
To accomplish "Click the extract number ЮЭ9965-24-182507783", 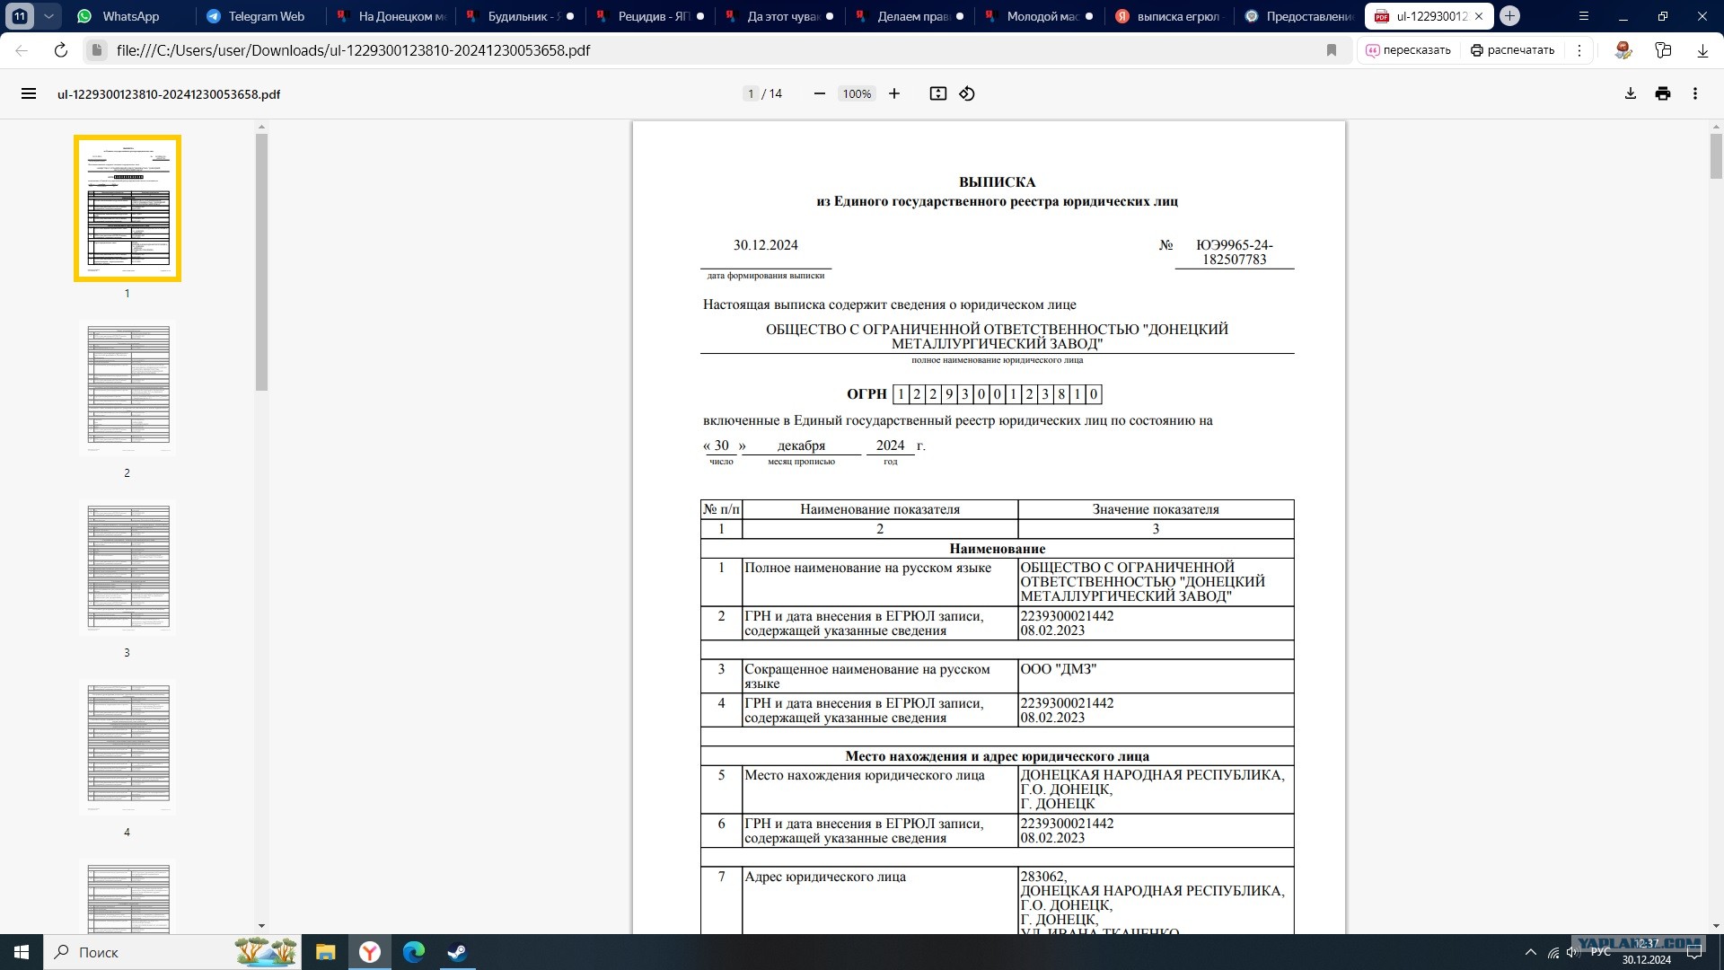I will 1235,252.
